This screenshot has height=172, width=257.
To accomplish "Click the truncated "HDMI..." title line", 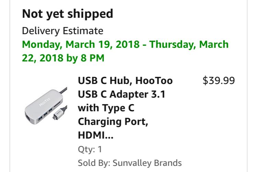I will (96, 135).
